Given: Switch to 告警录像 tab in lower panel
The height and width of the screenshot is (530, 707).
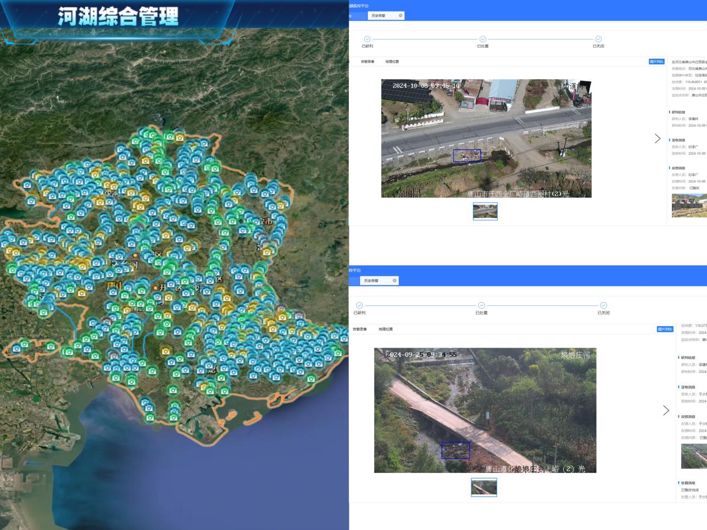Looking at the screenshot, I should 360,329.
